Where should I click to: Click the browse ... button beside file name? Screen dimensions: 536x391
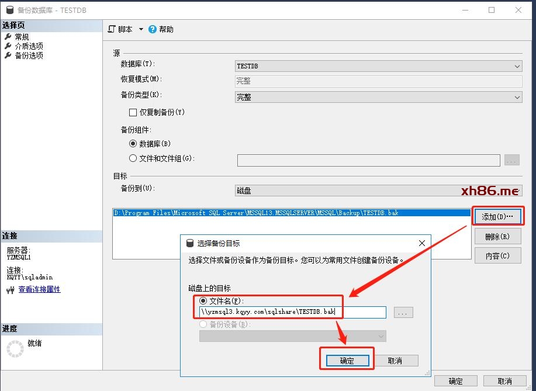click(403, 313)
